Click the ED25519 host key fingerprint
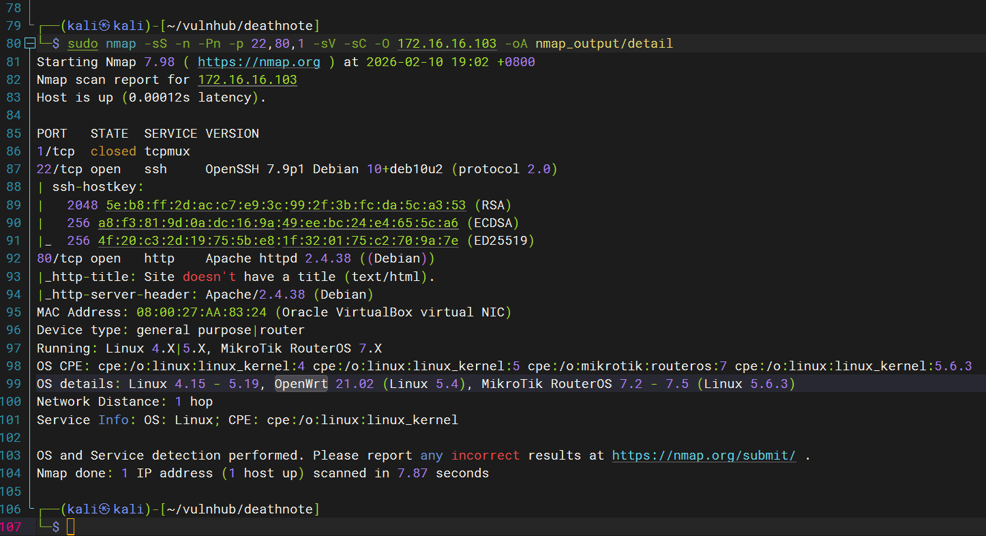Image resolution: width=986 pixels, height=536 pixels. pyautogui.click(x=278, y=240)
